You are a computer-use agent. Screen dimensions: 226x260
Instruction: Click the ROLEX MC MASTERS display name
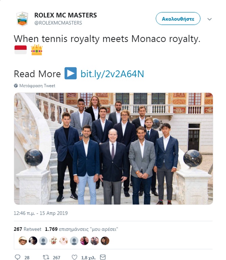(x=66, y=15)
